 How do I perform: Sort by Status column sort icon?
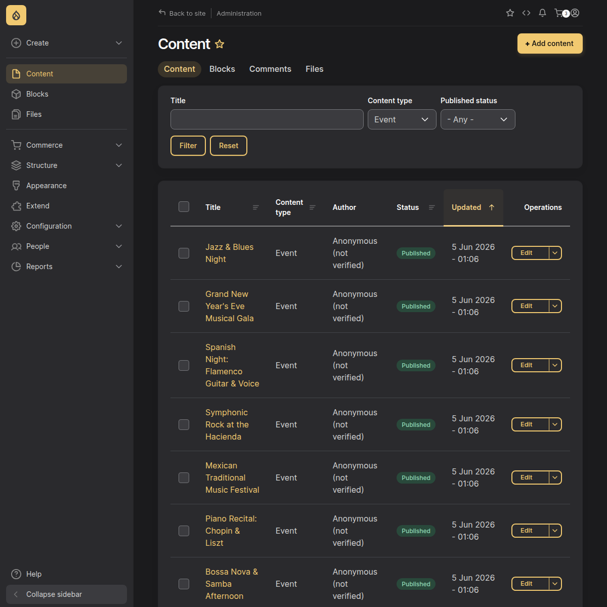tap(432, 207)
